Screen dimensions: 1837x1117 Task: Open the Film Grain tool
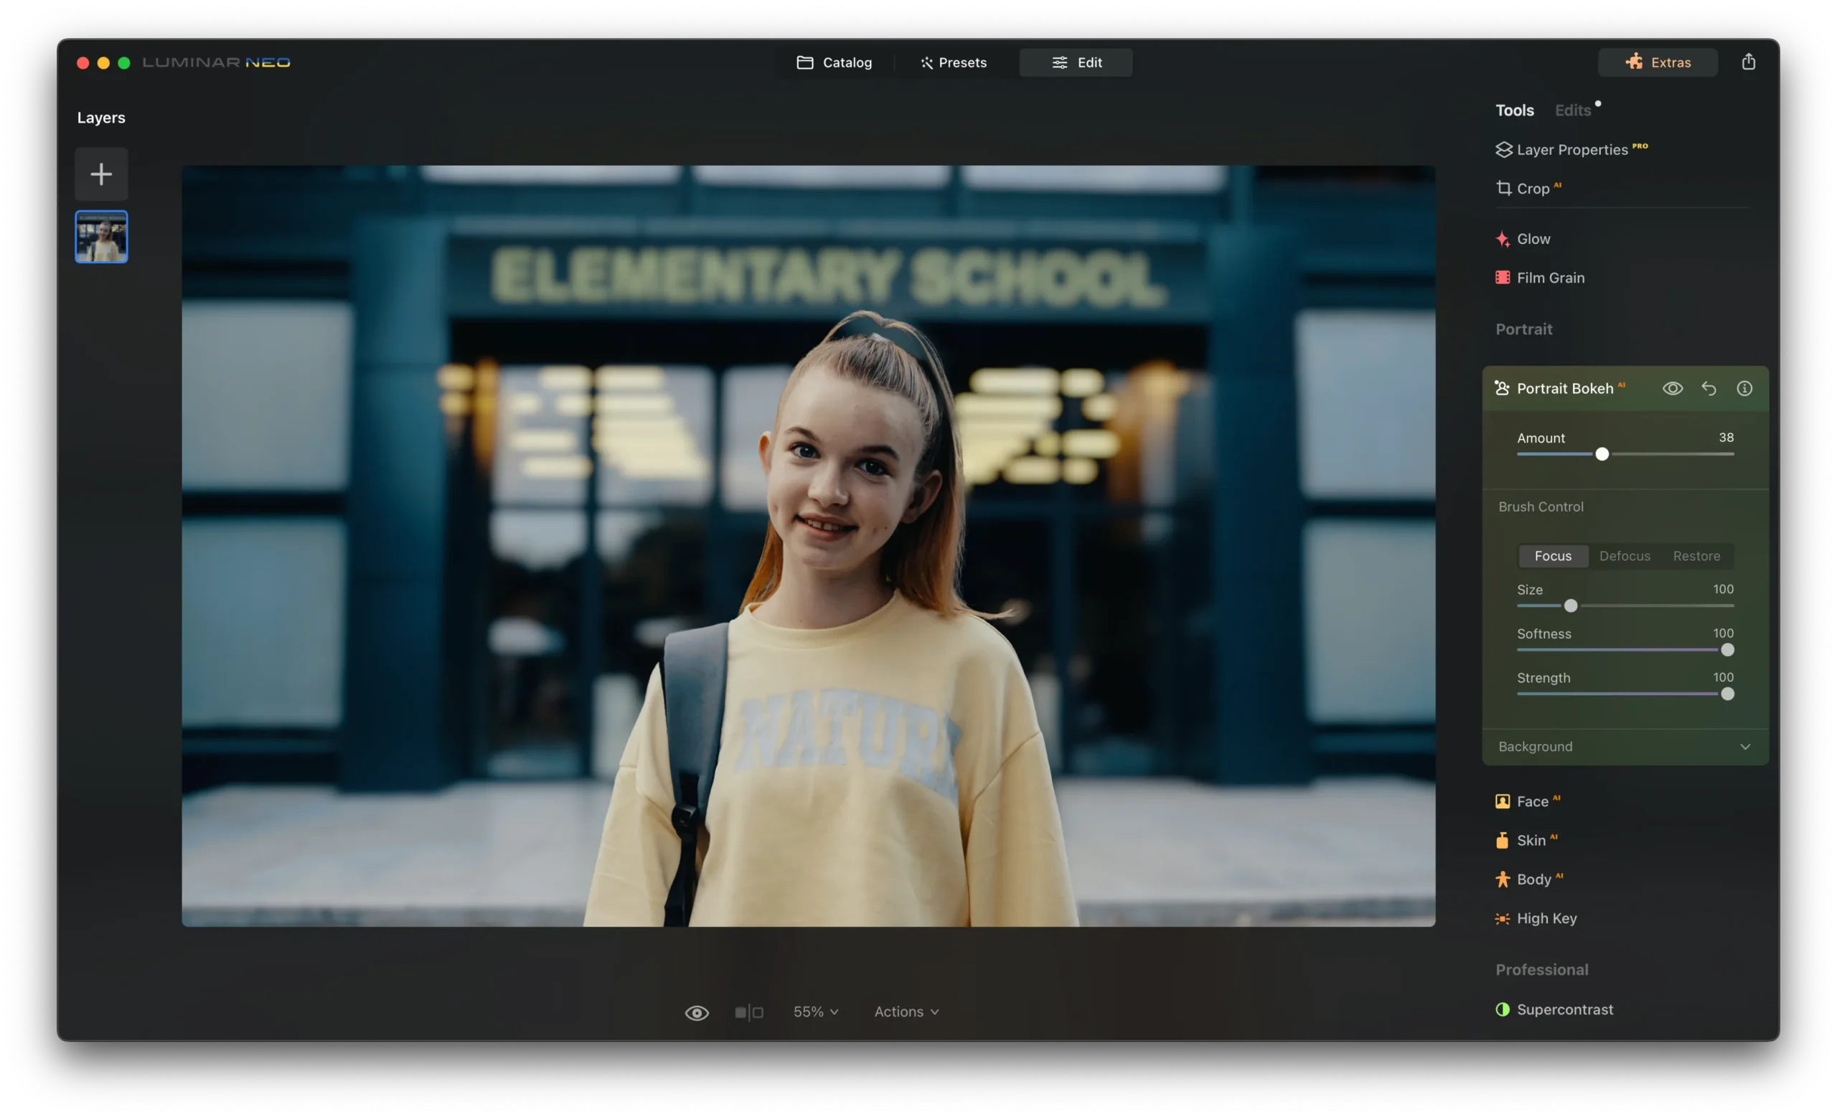pyautogui.click(x=1550, y=278)
